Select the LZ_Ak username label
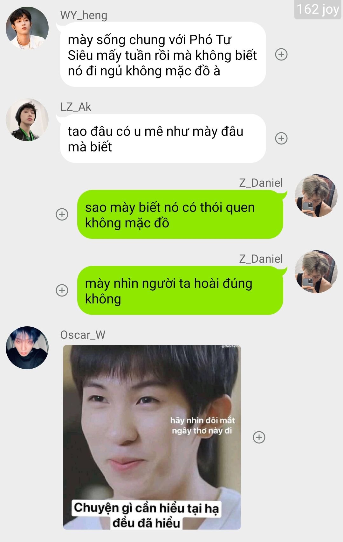This screenshot has height=542, width=343. click(76, 107)
